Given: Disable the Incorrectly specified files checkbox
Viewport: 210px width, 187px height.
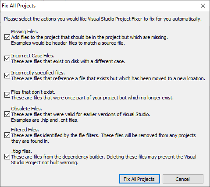Looking at the screenshot, I should [x=7, y=75].
